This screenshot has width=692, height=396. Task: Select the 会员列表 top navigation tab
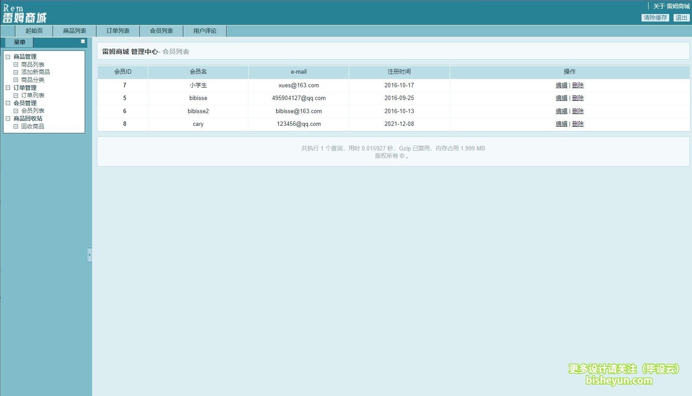(161, 31)
